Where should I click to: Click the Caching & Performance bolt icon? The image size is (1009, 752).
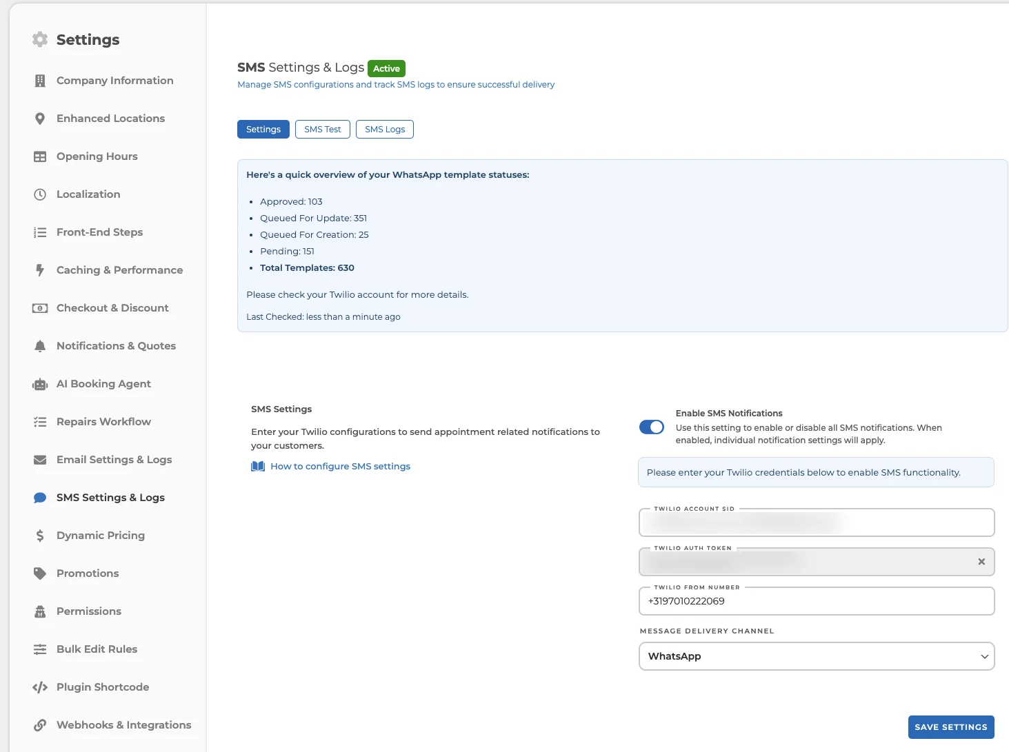40,270
